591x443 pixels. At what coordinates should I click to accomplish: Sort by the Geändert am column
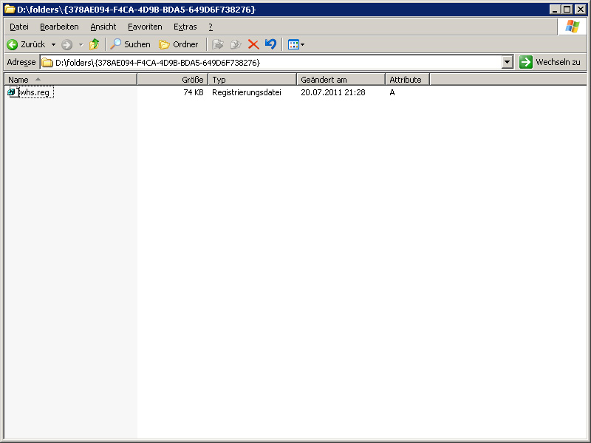click(341, 80)
